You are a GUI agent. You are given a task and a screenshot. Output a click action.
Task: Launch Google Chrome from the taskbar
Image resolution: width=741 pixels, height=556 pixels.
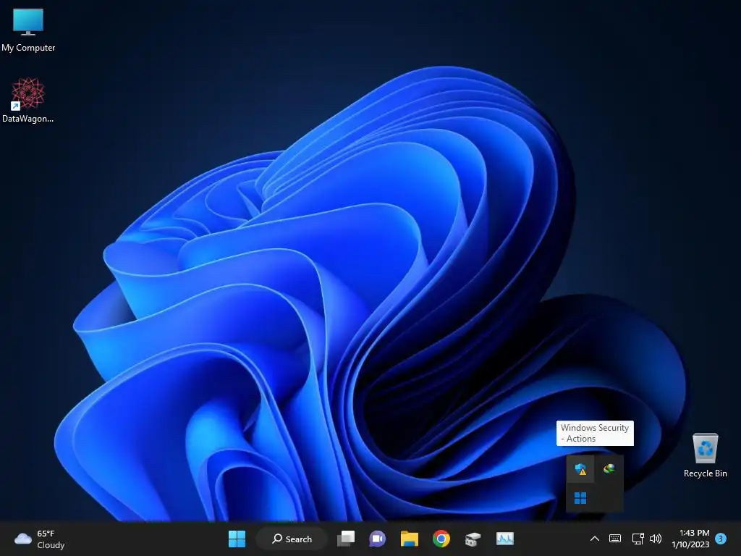pos(441,539)
